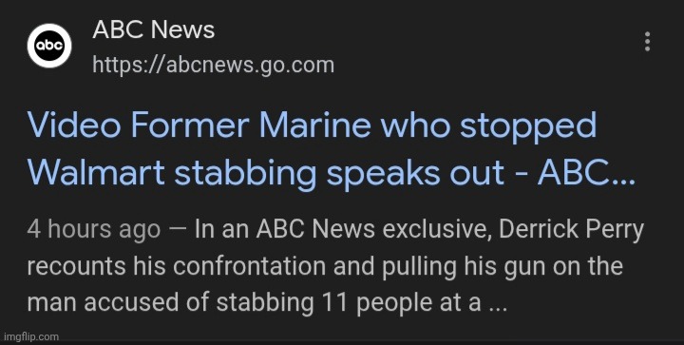The height and width of the screenshot is (345, 684).
Task: Click the truncated ABC... headline ending
Action: [586, 173]
